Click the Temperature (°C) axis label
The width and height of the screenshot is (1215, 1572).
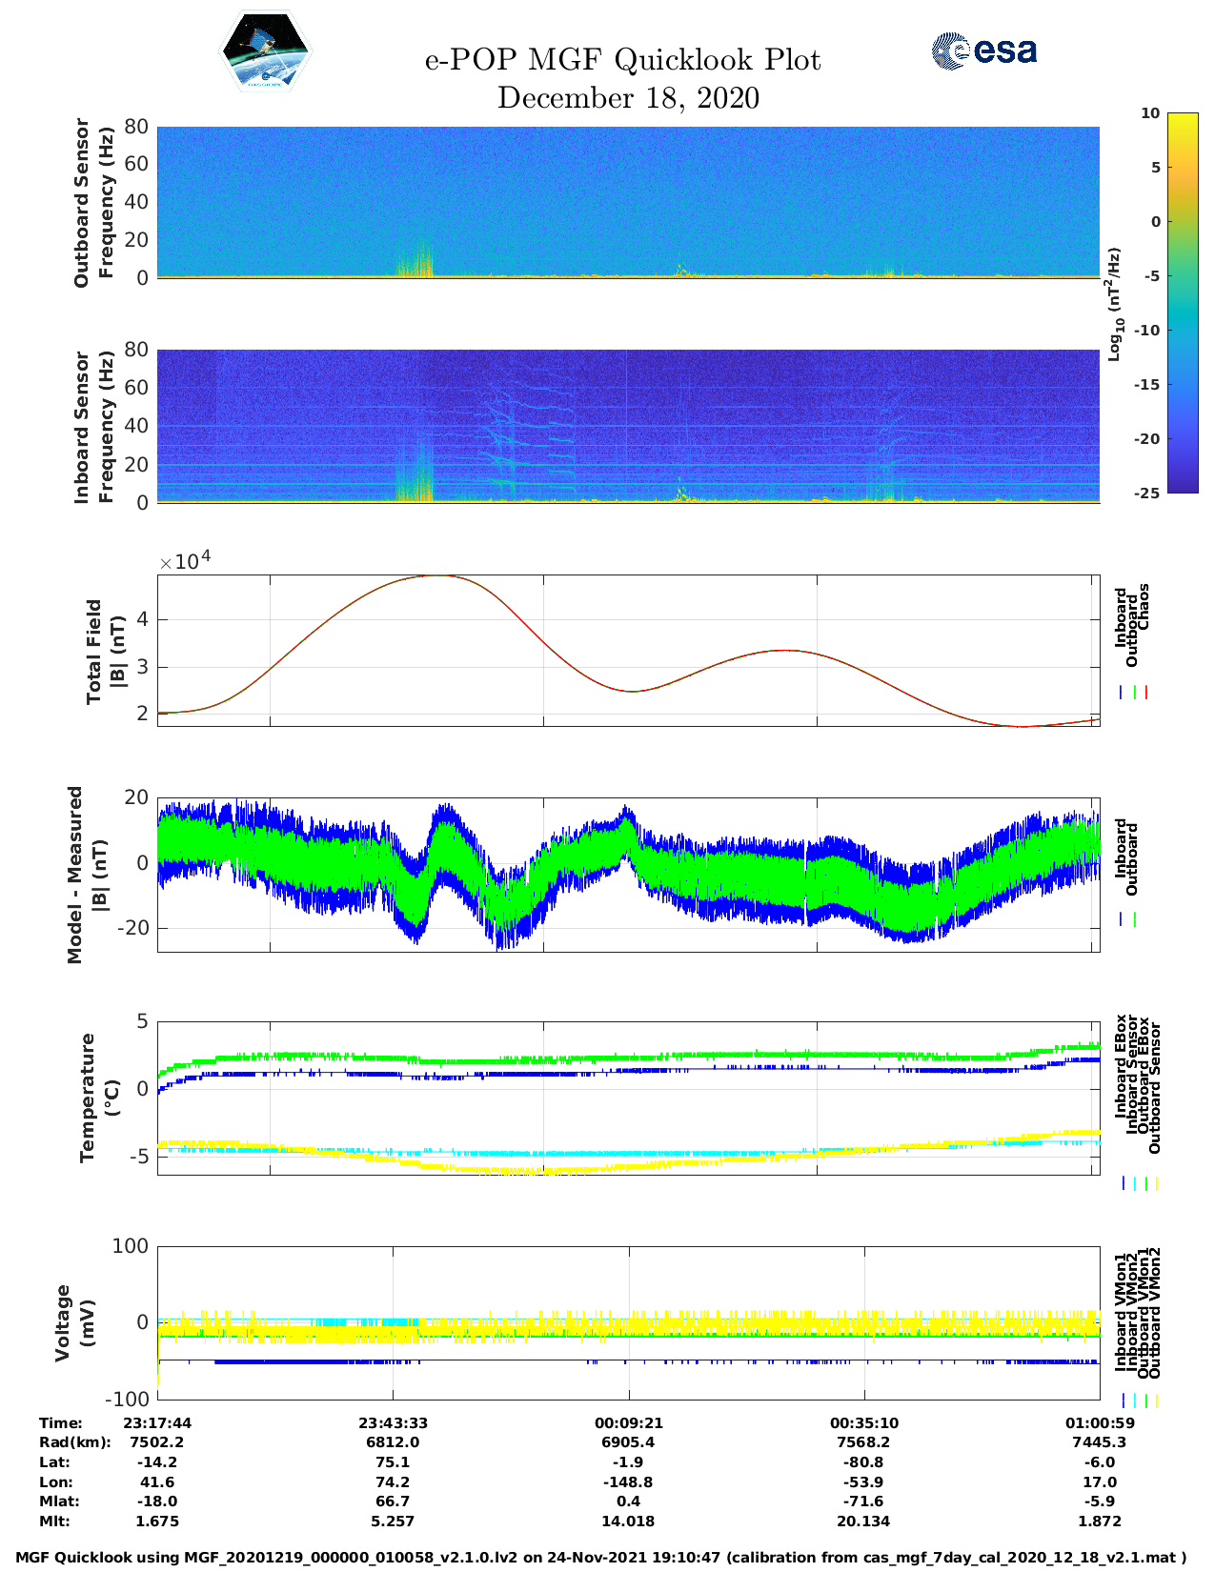pos(99,1098)
